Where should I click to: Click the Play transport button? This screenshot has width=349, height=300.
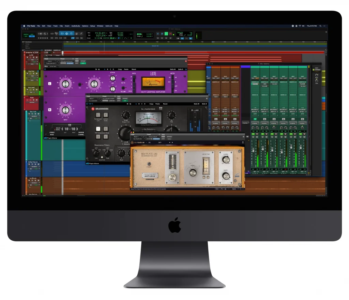pos(166,34)
